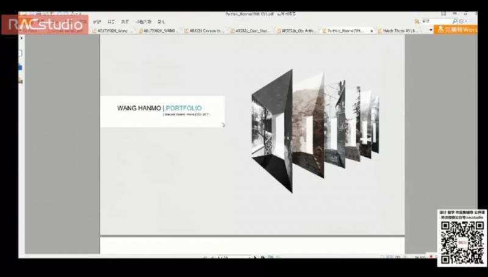Jump to first page using status bar arrow

[204, 257]
